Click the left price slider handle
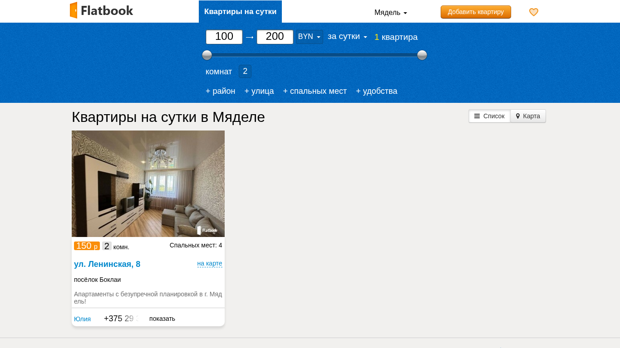This screenshot has height=348, width=620. point(207,55)
